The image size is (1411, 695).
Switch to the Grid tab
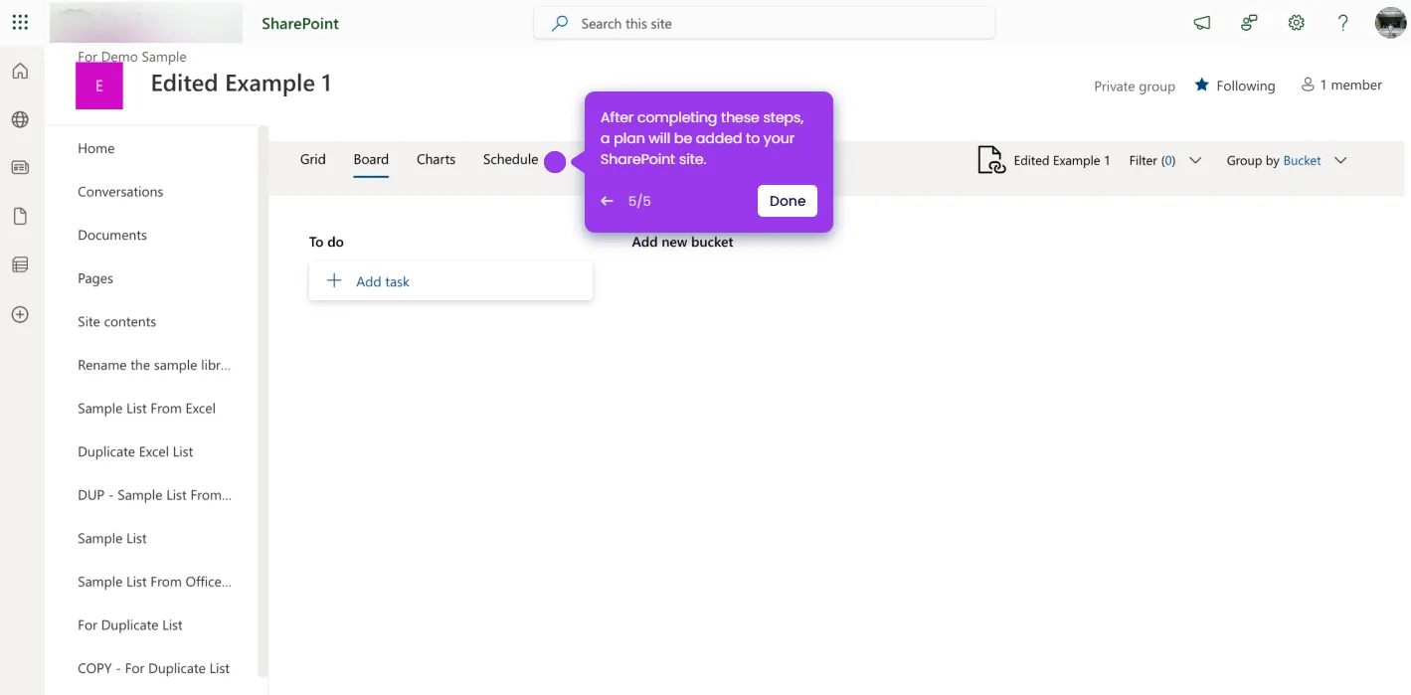tap(313, 159)
